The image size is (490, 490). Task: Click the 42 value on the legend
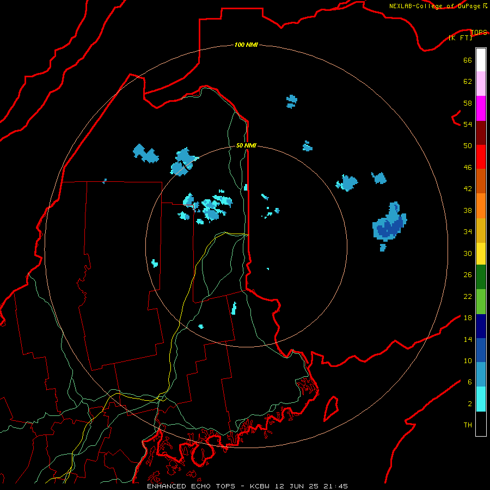pyautogui.click(x=468, y=189)
